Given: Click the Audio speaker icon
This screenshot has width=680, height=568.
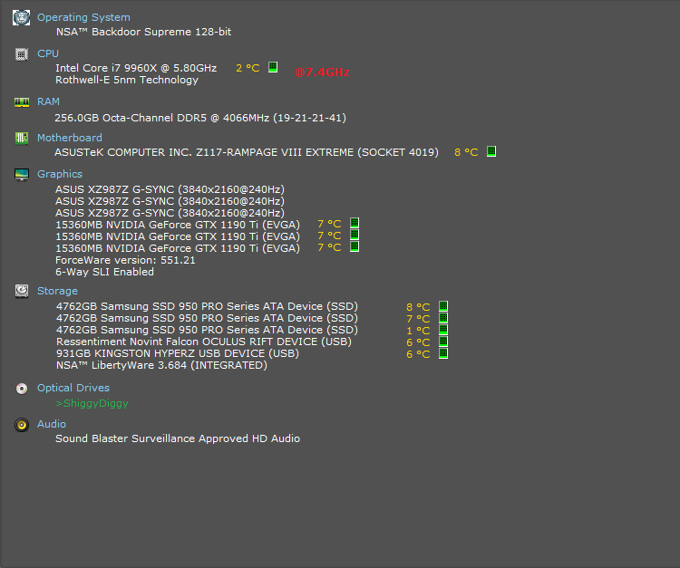Looking at the screenshot, I should 21,425.
